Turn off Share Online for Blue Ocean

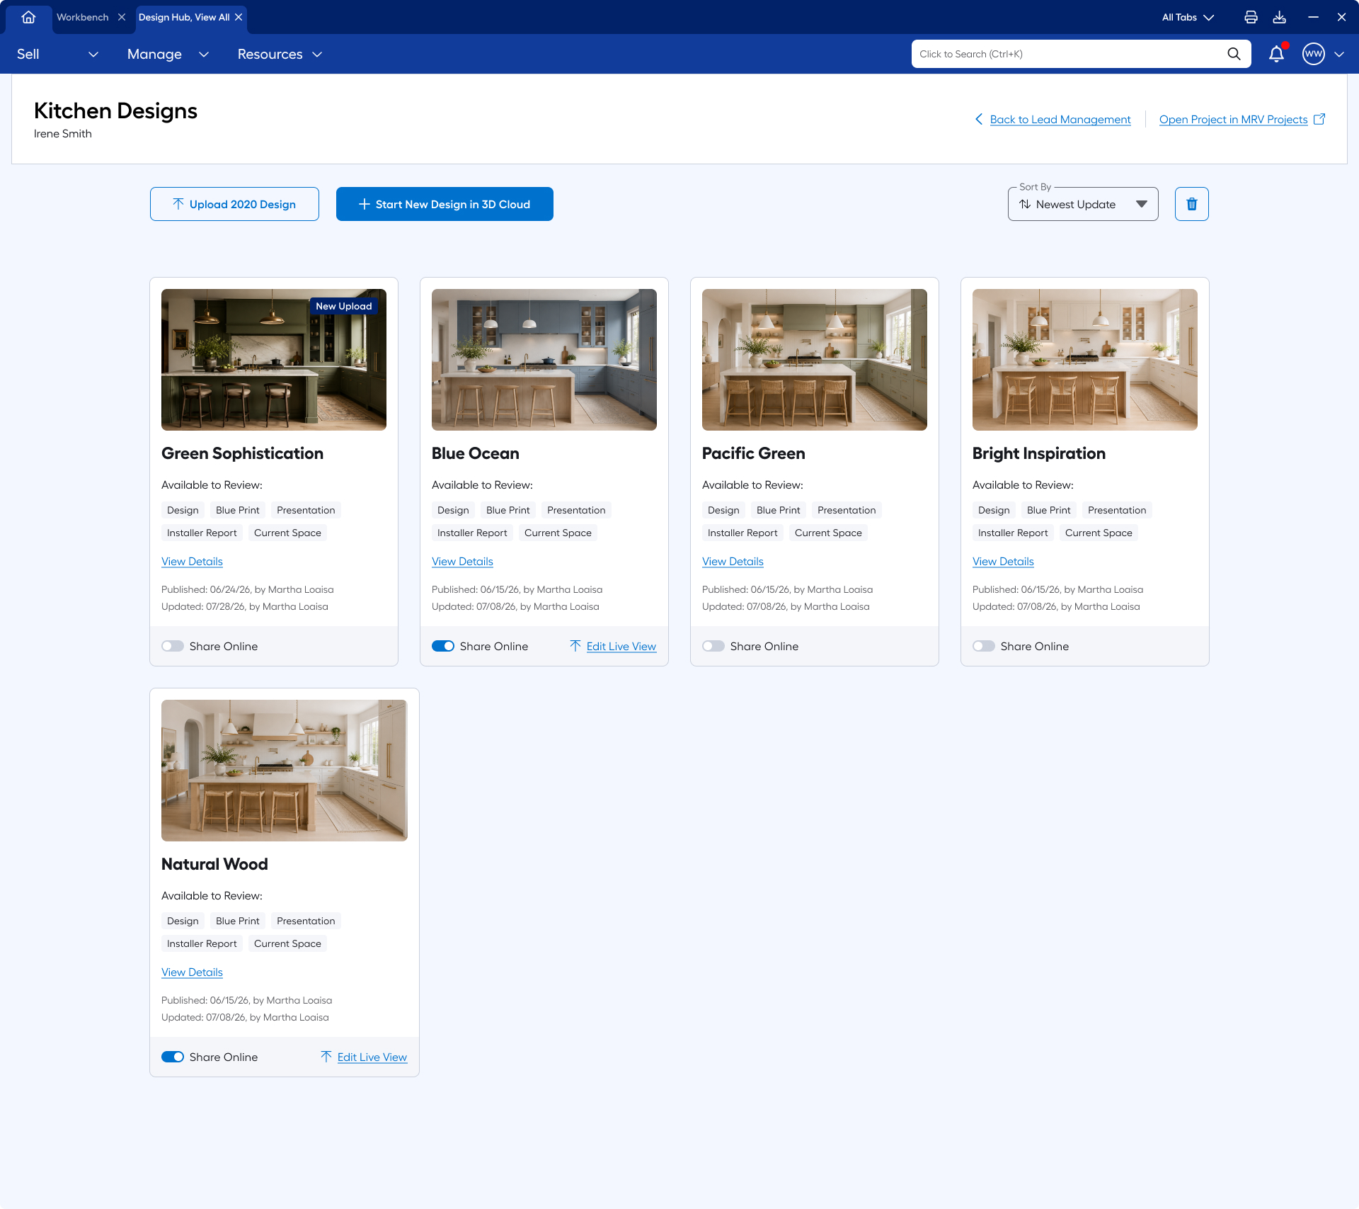click(443, 646)
